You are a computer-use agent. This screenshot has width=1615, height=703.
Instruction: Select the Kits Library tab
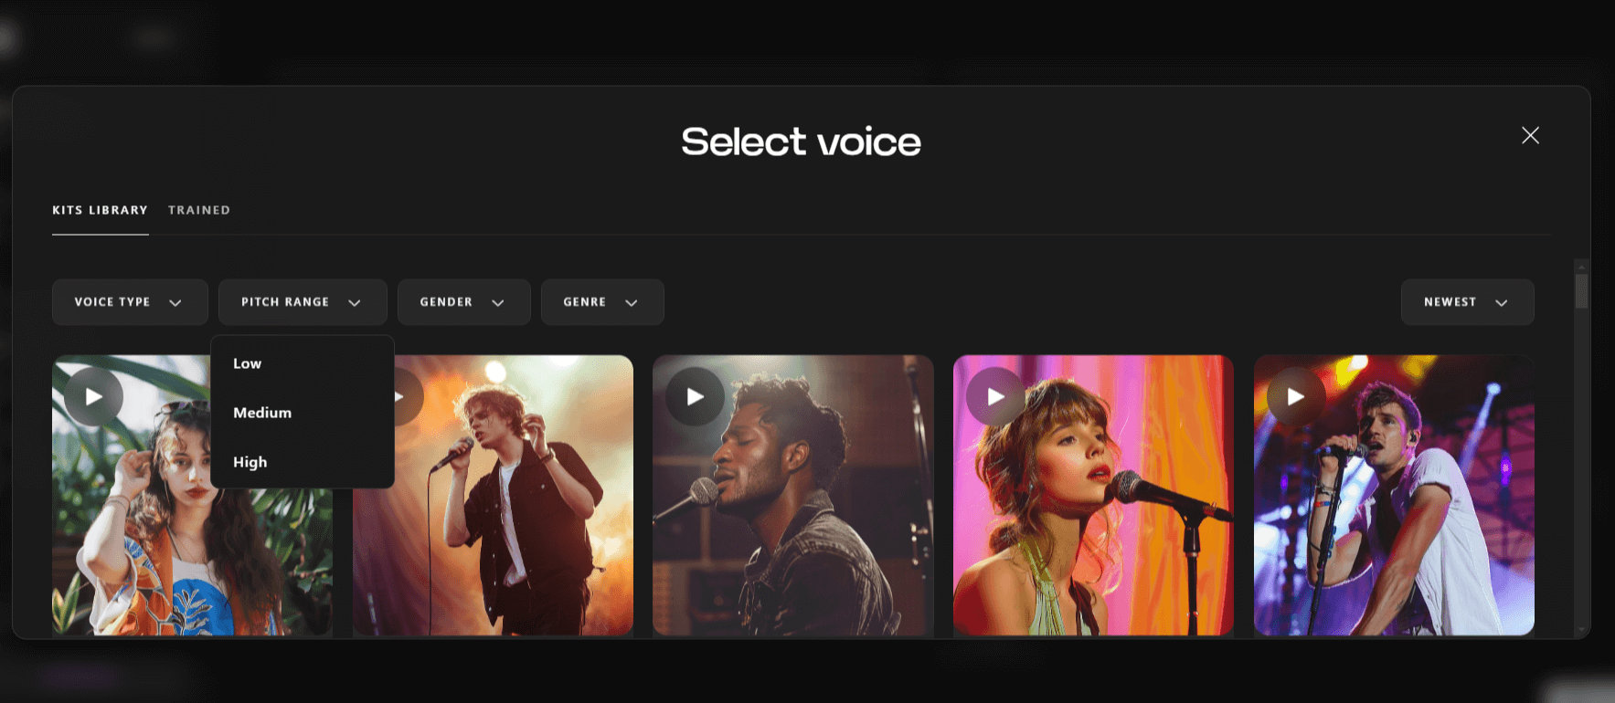click(x=100, y=210)
